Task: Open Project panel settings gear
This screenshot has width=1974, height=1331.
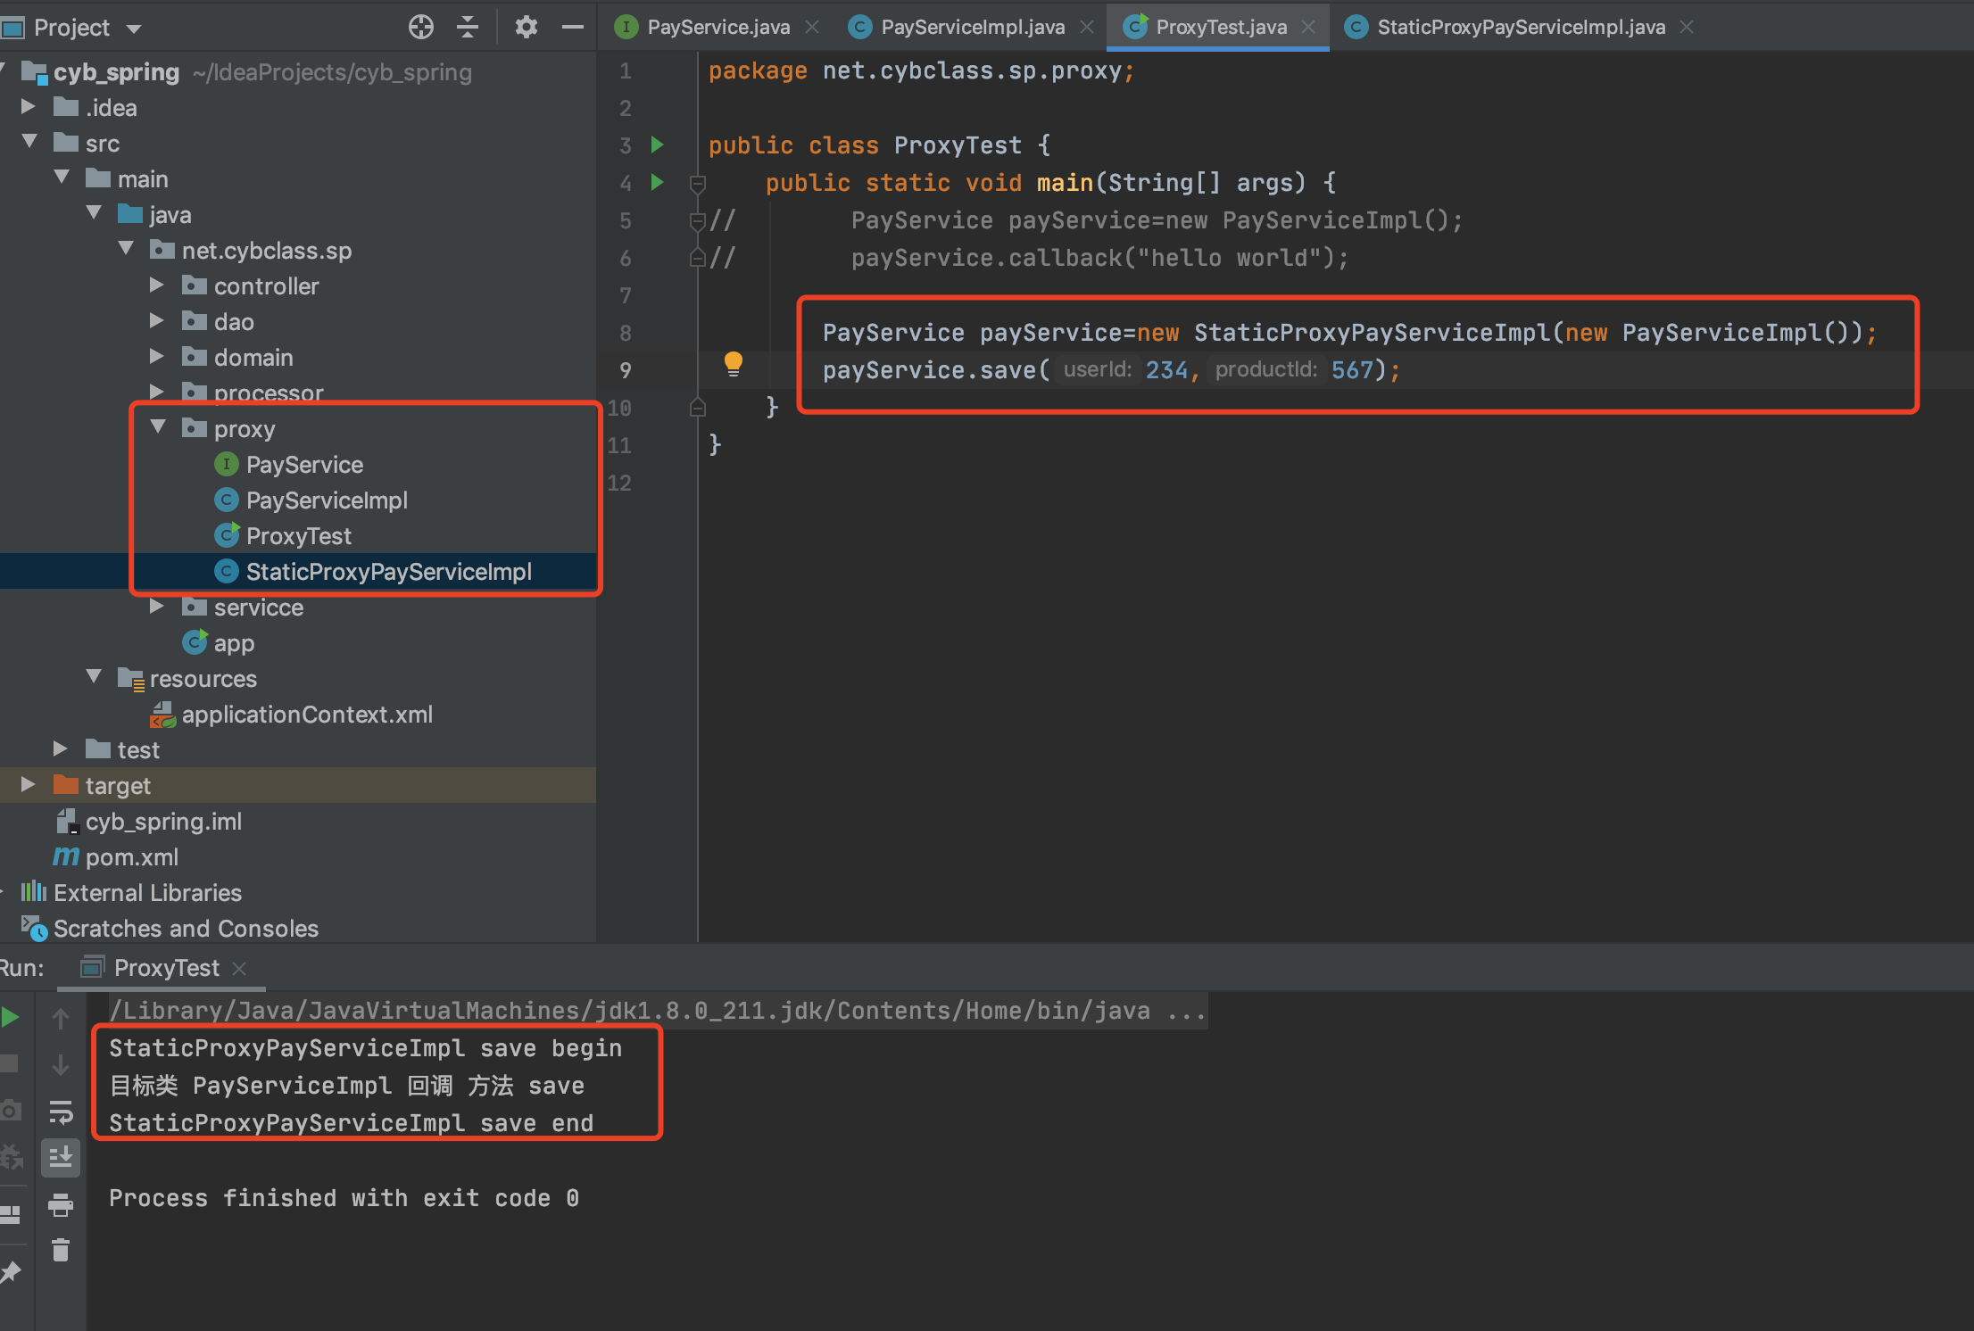Action: point(526,27)
